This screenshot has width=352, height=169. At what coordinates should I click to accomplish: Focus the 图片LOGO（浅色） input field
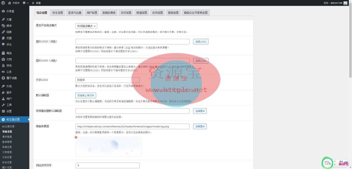133,61
